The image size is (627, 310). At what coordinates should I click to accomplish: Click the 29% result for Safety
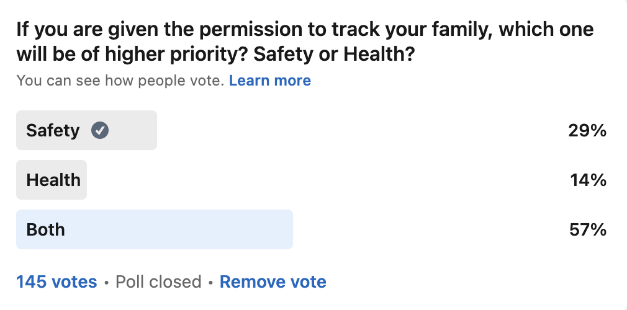point(587,130)
